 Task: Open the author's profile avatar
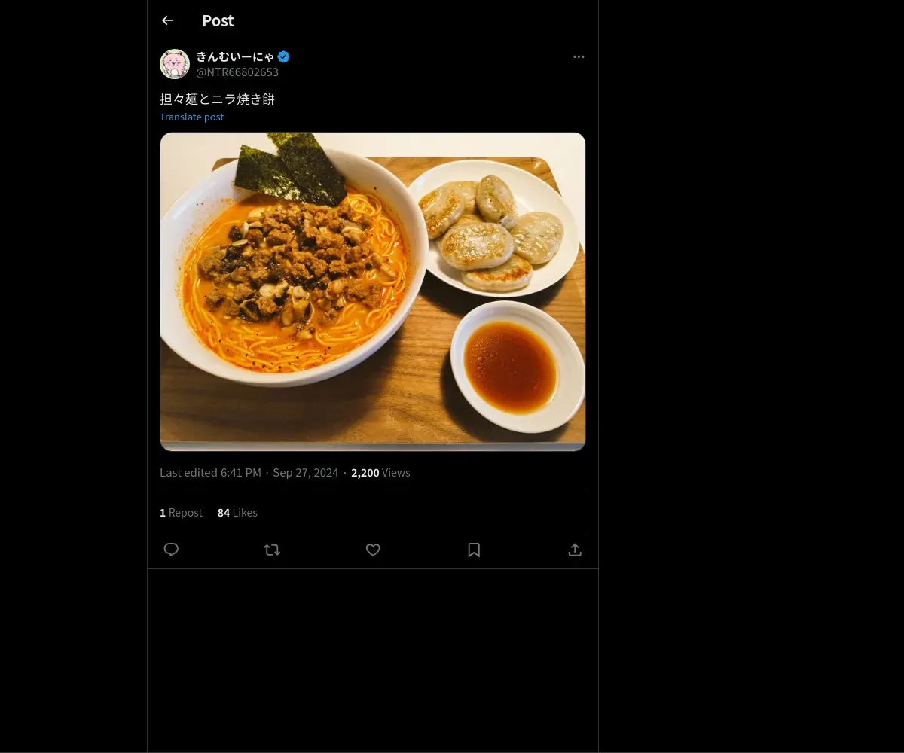[x=175, y=64]
